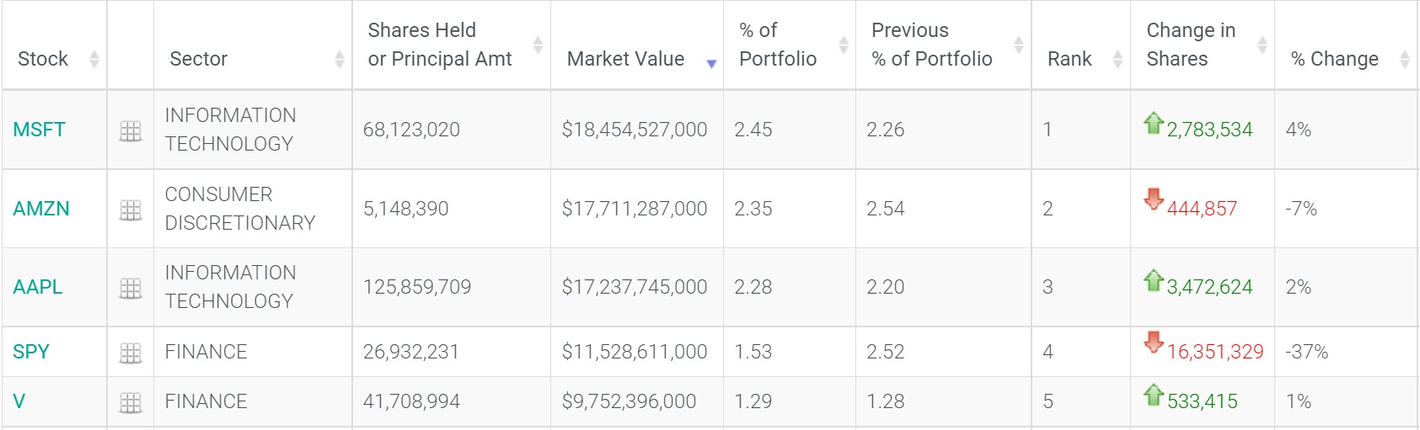Open the SPY stock link
Viewport: 1420px width, 430px height.
(x=31, y=352)
